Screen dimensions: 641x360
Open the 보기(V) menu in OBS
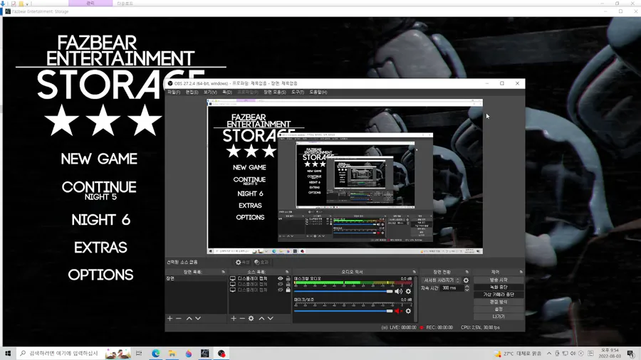pyautogui.click(x=210, y=92)
